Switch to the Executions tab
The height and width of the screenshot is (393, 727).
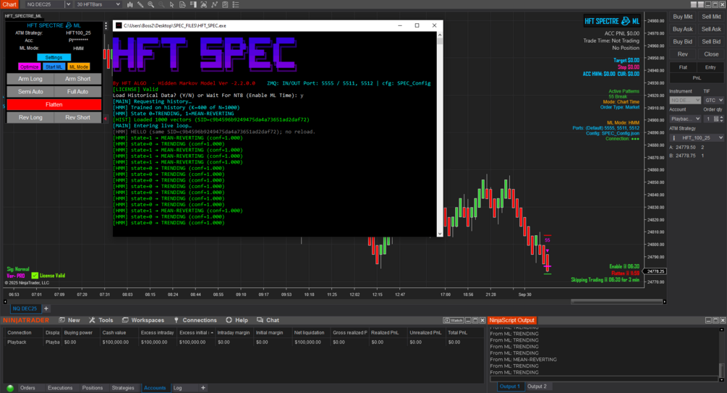60,388
